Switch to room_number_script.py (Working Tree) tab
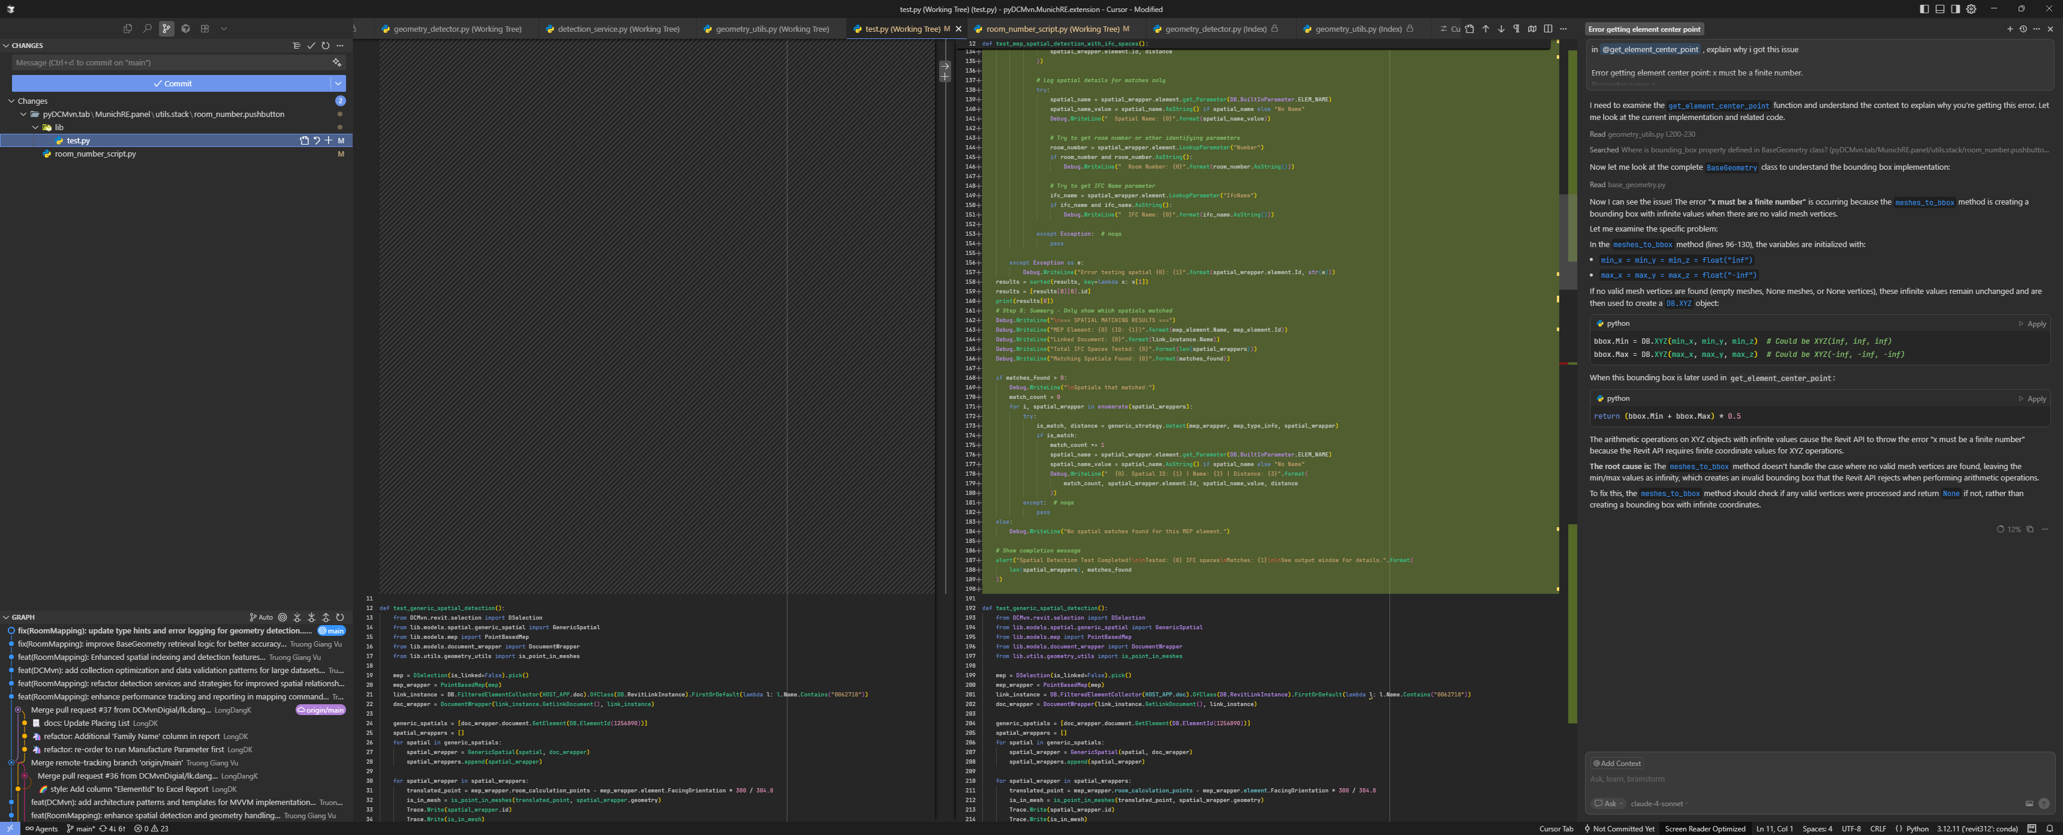This screenshot has height=835, width=2063. 1052,29
